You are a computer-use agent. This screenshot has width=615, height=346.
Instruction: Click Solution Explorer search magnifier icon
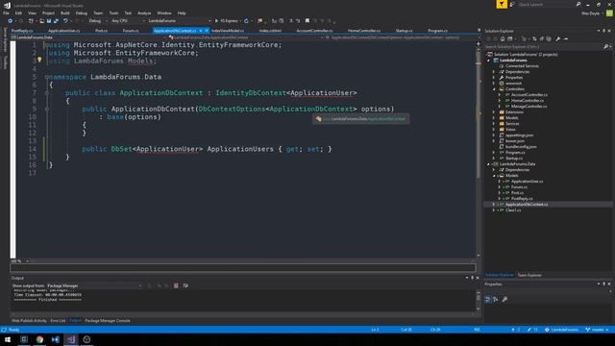[606, 47]
